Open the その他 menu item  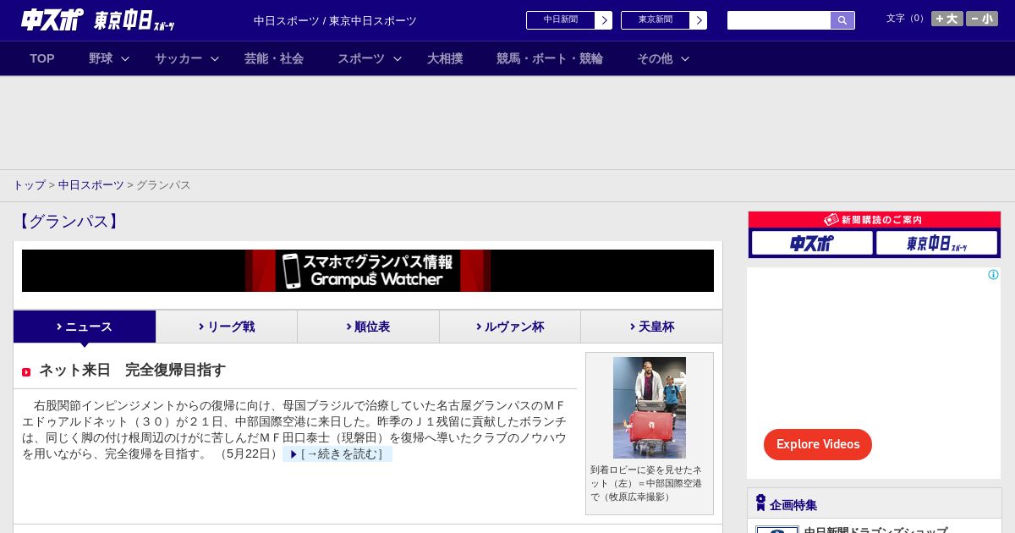pos(655,58)
